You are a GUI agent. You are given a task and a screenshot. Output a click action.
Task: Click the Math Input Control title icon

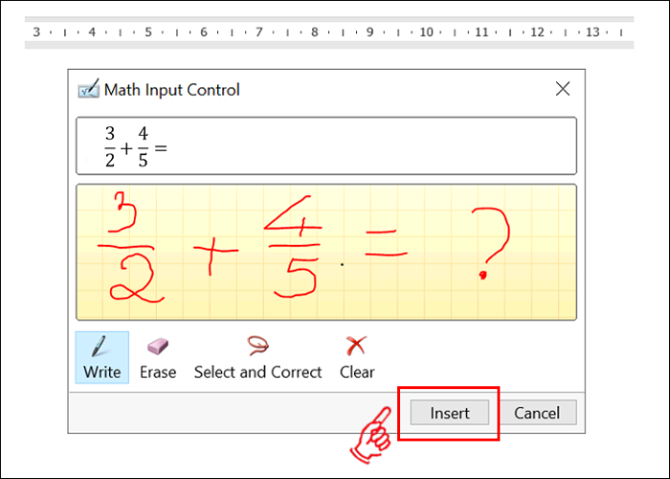tap(88, 90)
